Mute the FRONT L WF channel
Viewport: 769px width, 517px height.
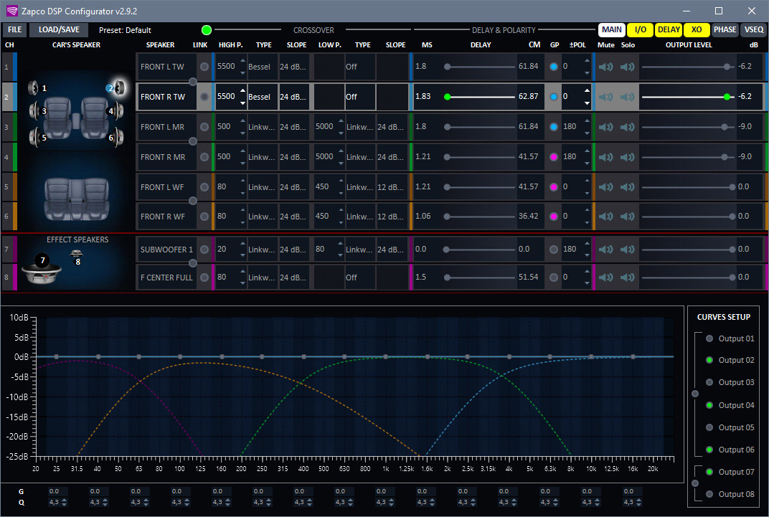coord(605,186)
